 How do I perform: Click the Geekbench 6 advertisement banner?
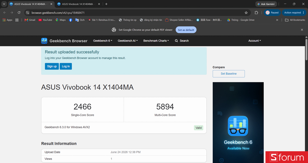(238, 122)
